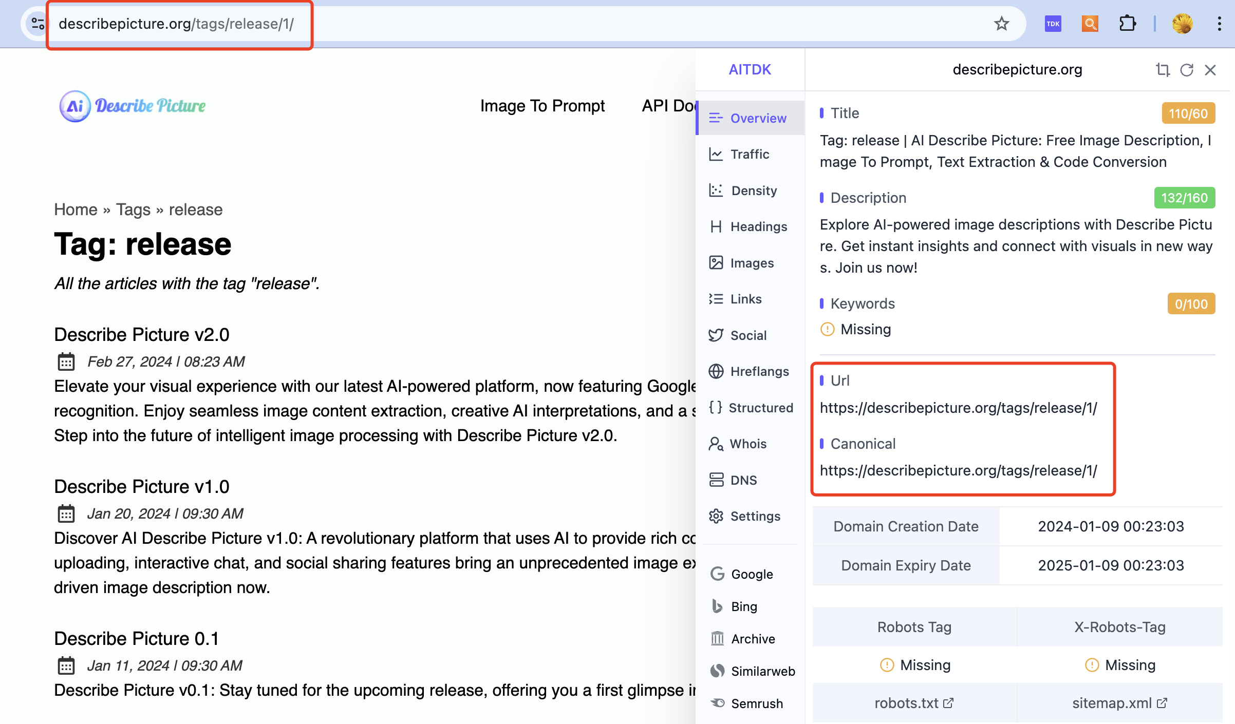Click the bookmark star icon in address bar
This screenshot has width=1235, height=724.
pos(1001,24)
